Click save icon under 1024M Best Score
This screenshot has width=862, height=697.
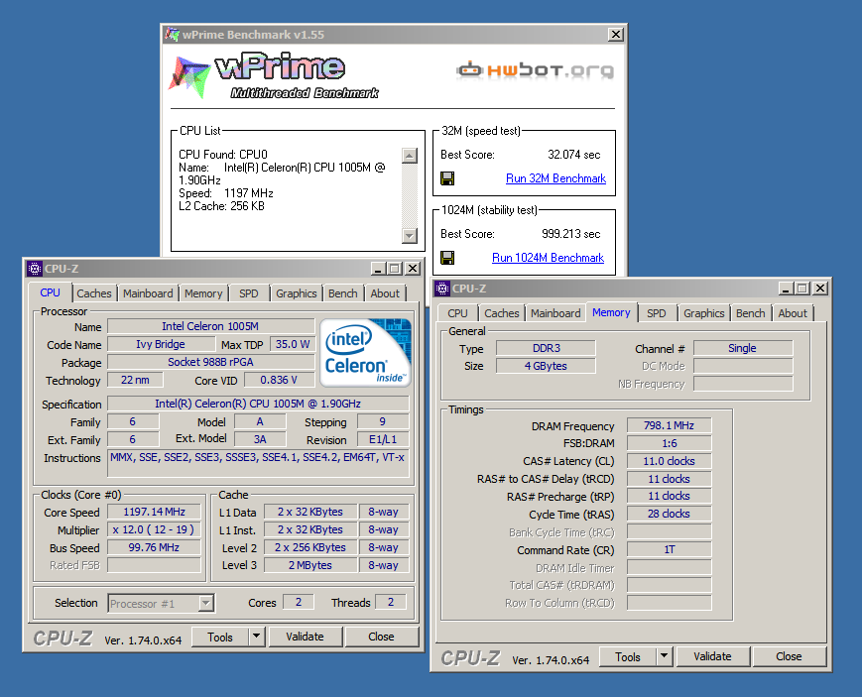447,258
